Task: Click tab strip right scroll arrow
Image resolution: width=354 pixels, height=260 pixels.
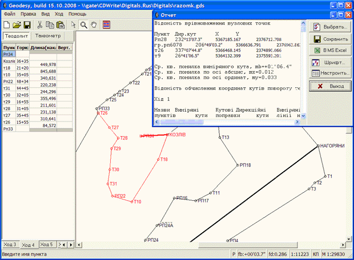Action: (x=71, y=245)
